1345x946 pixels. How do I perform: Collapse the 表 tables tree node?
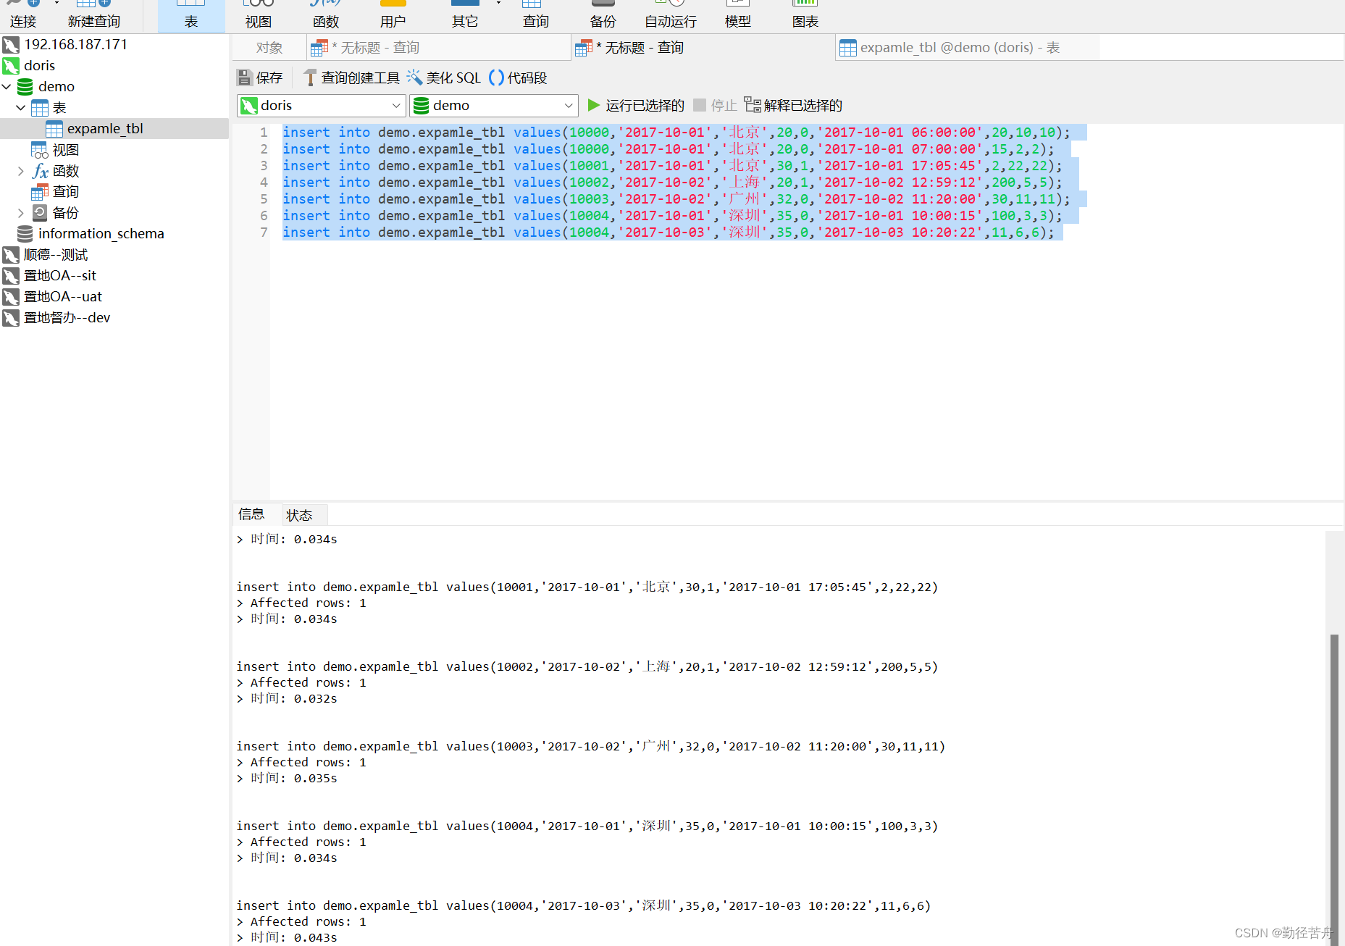click(x=21, y=108)
